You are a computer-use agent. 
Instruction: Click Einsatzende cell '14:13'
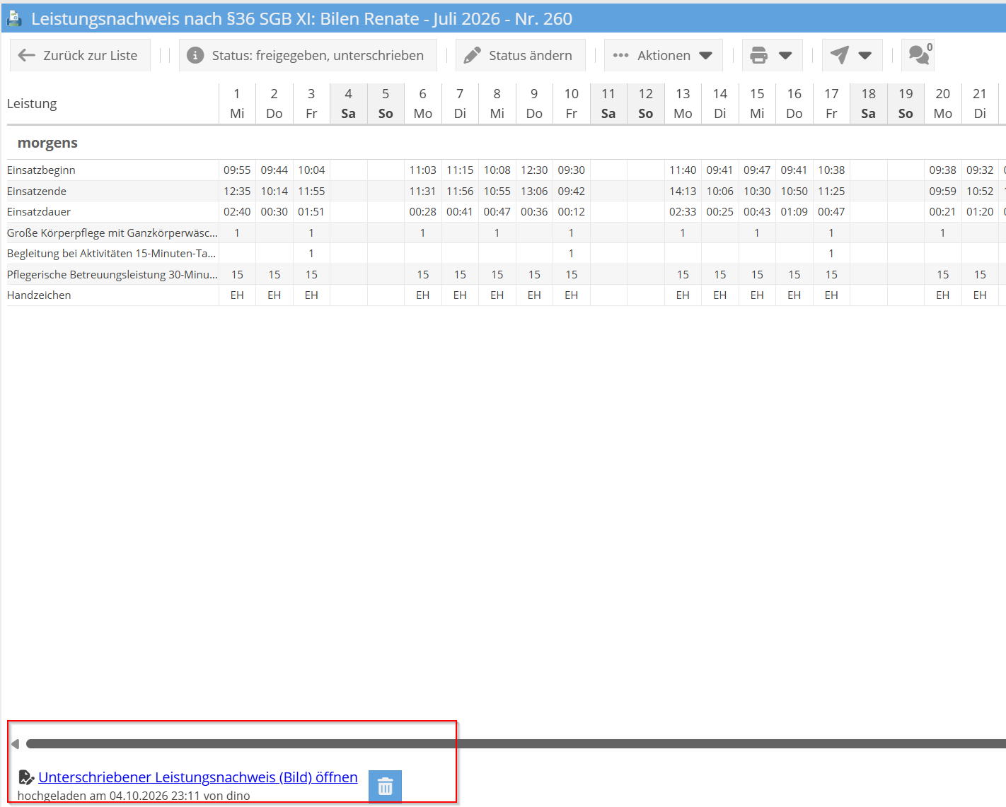(683, 192)
